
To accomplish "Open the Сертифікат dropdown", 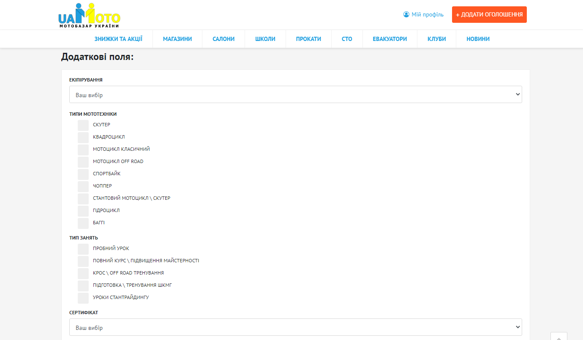I will 296,327.
